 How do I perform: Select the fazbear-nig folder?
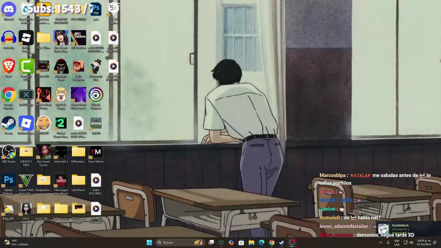61,211
